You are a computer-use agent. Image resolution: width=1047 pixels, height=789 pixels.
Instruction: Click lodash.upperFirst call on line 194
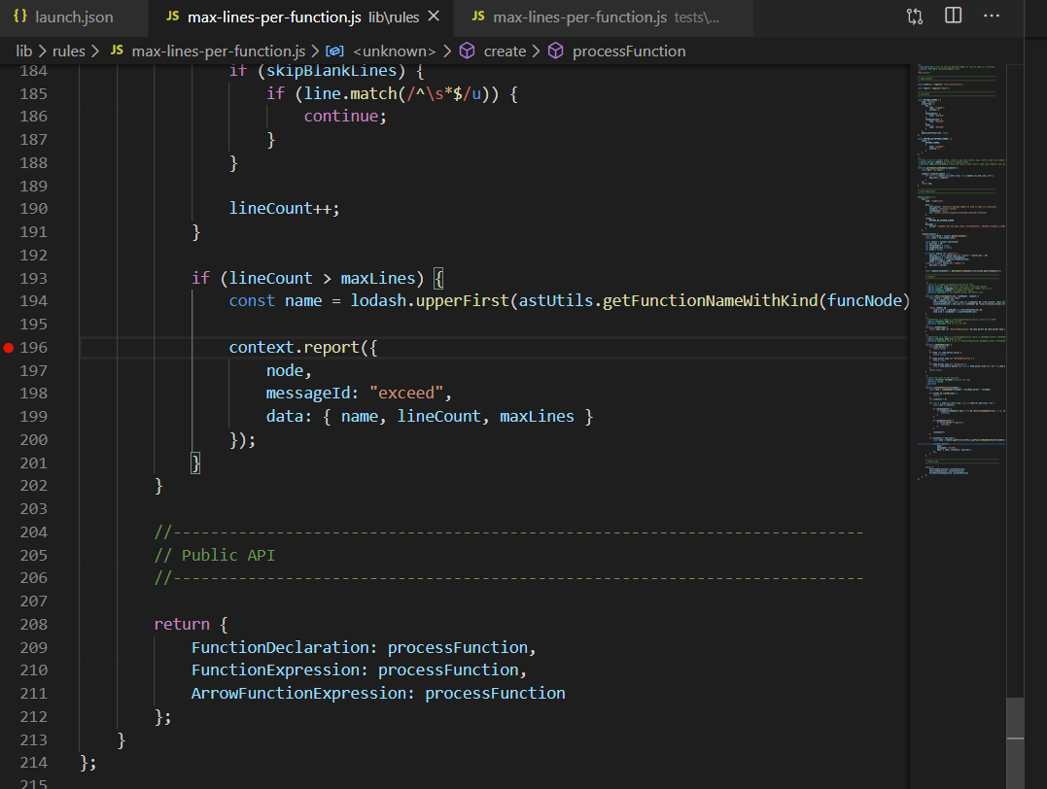pyautogui.click(x=430, y=302)
